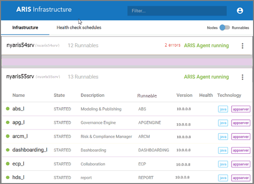
Task: Click the green status dot for hds_l
Action: (x=8, y=177)
